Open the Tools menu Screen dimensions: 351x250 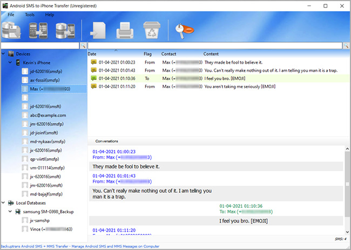tap(29, 15)
